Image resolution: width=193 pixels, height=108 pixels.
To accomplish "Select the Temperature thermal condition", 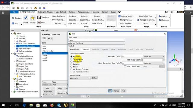I will coord(71,59).
